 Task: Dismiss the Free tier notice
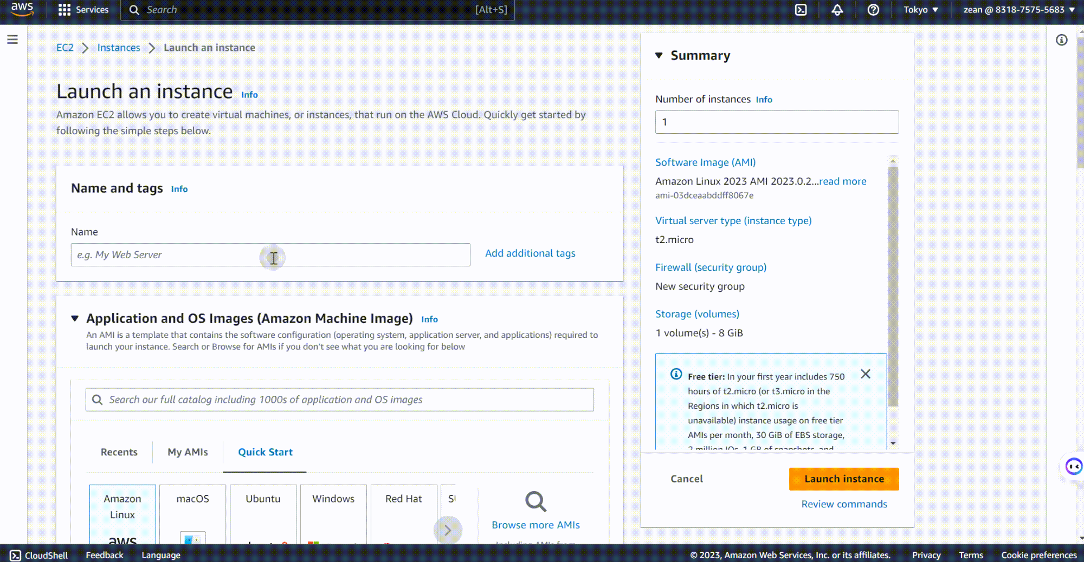(866, 374)
